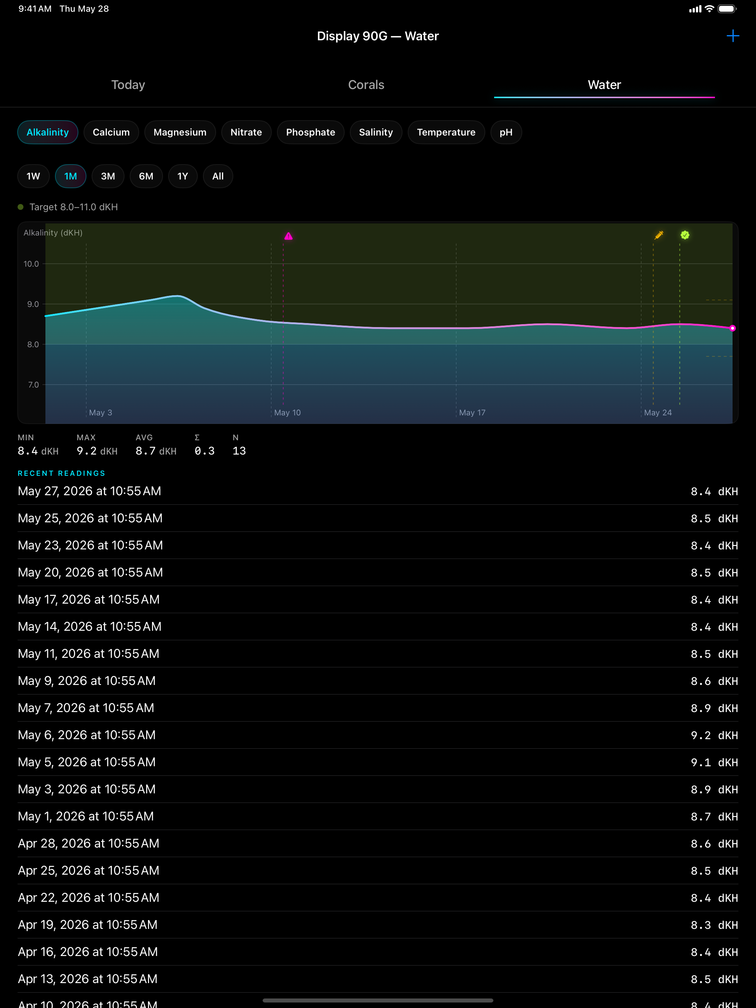The height and width of the screenshot is (1008, 756).
Task: Choose the pH parameter chip
Action: [x=506, y=132]
